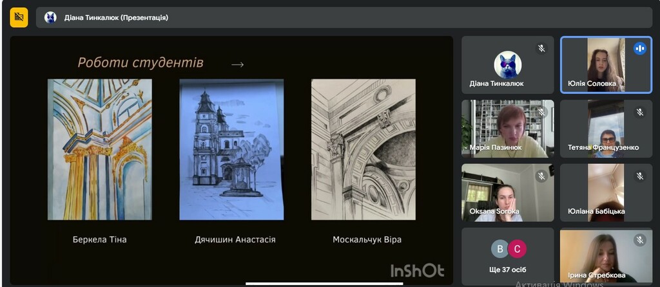Screen dimensions: 660x287
Task: Click muted mic icon on Oksana Soroka tile
Action: click(x=541, y=176)
